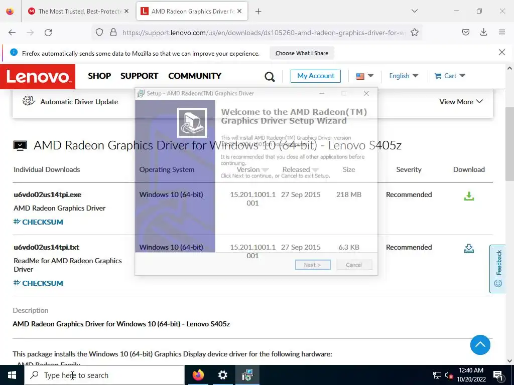Click the muted volume tray icon
Screen dimensions: 514x385
(x=449, y=375)
